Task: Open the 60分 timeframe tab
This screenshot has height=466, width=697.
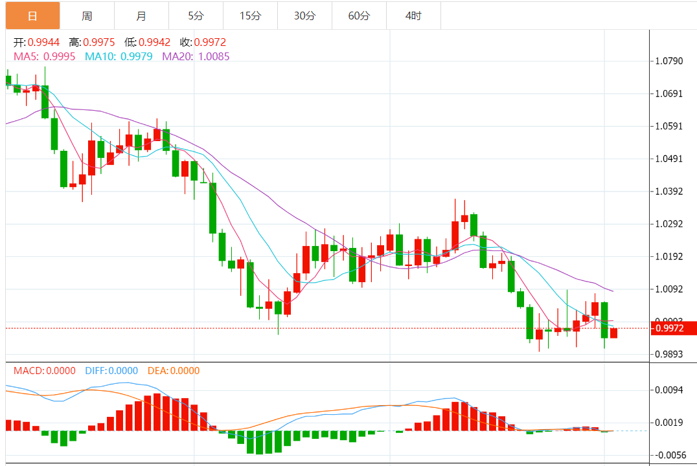Action: point(359,16)
